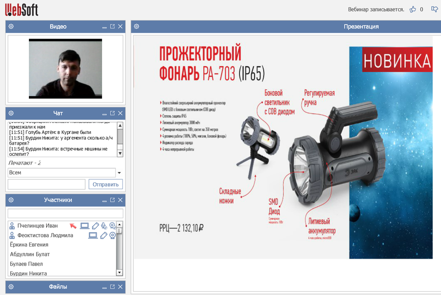
Task: Toggle webcam for Пчелинцев Иван
Action: [113, 226]
